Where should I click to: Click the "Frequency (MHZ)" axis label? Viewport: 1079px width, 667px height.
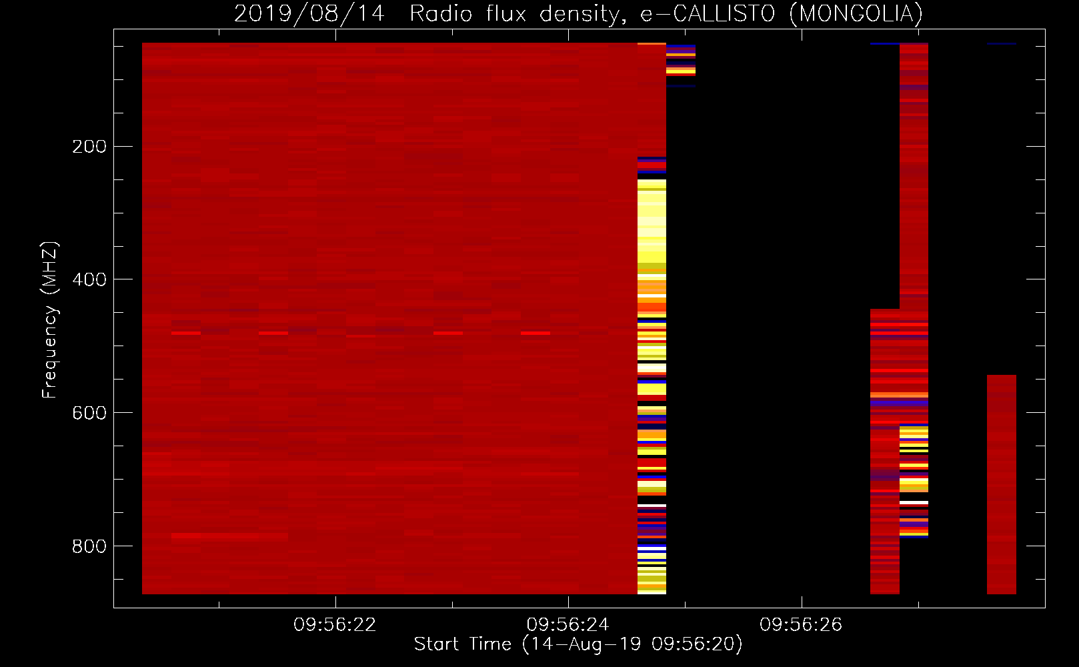[50, 320]
